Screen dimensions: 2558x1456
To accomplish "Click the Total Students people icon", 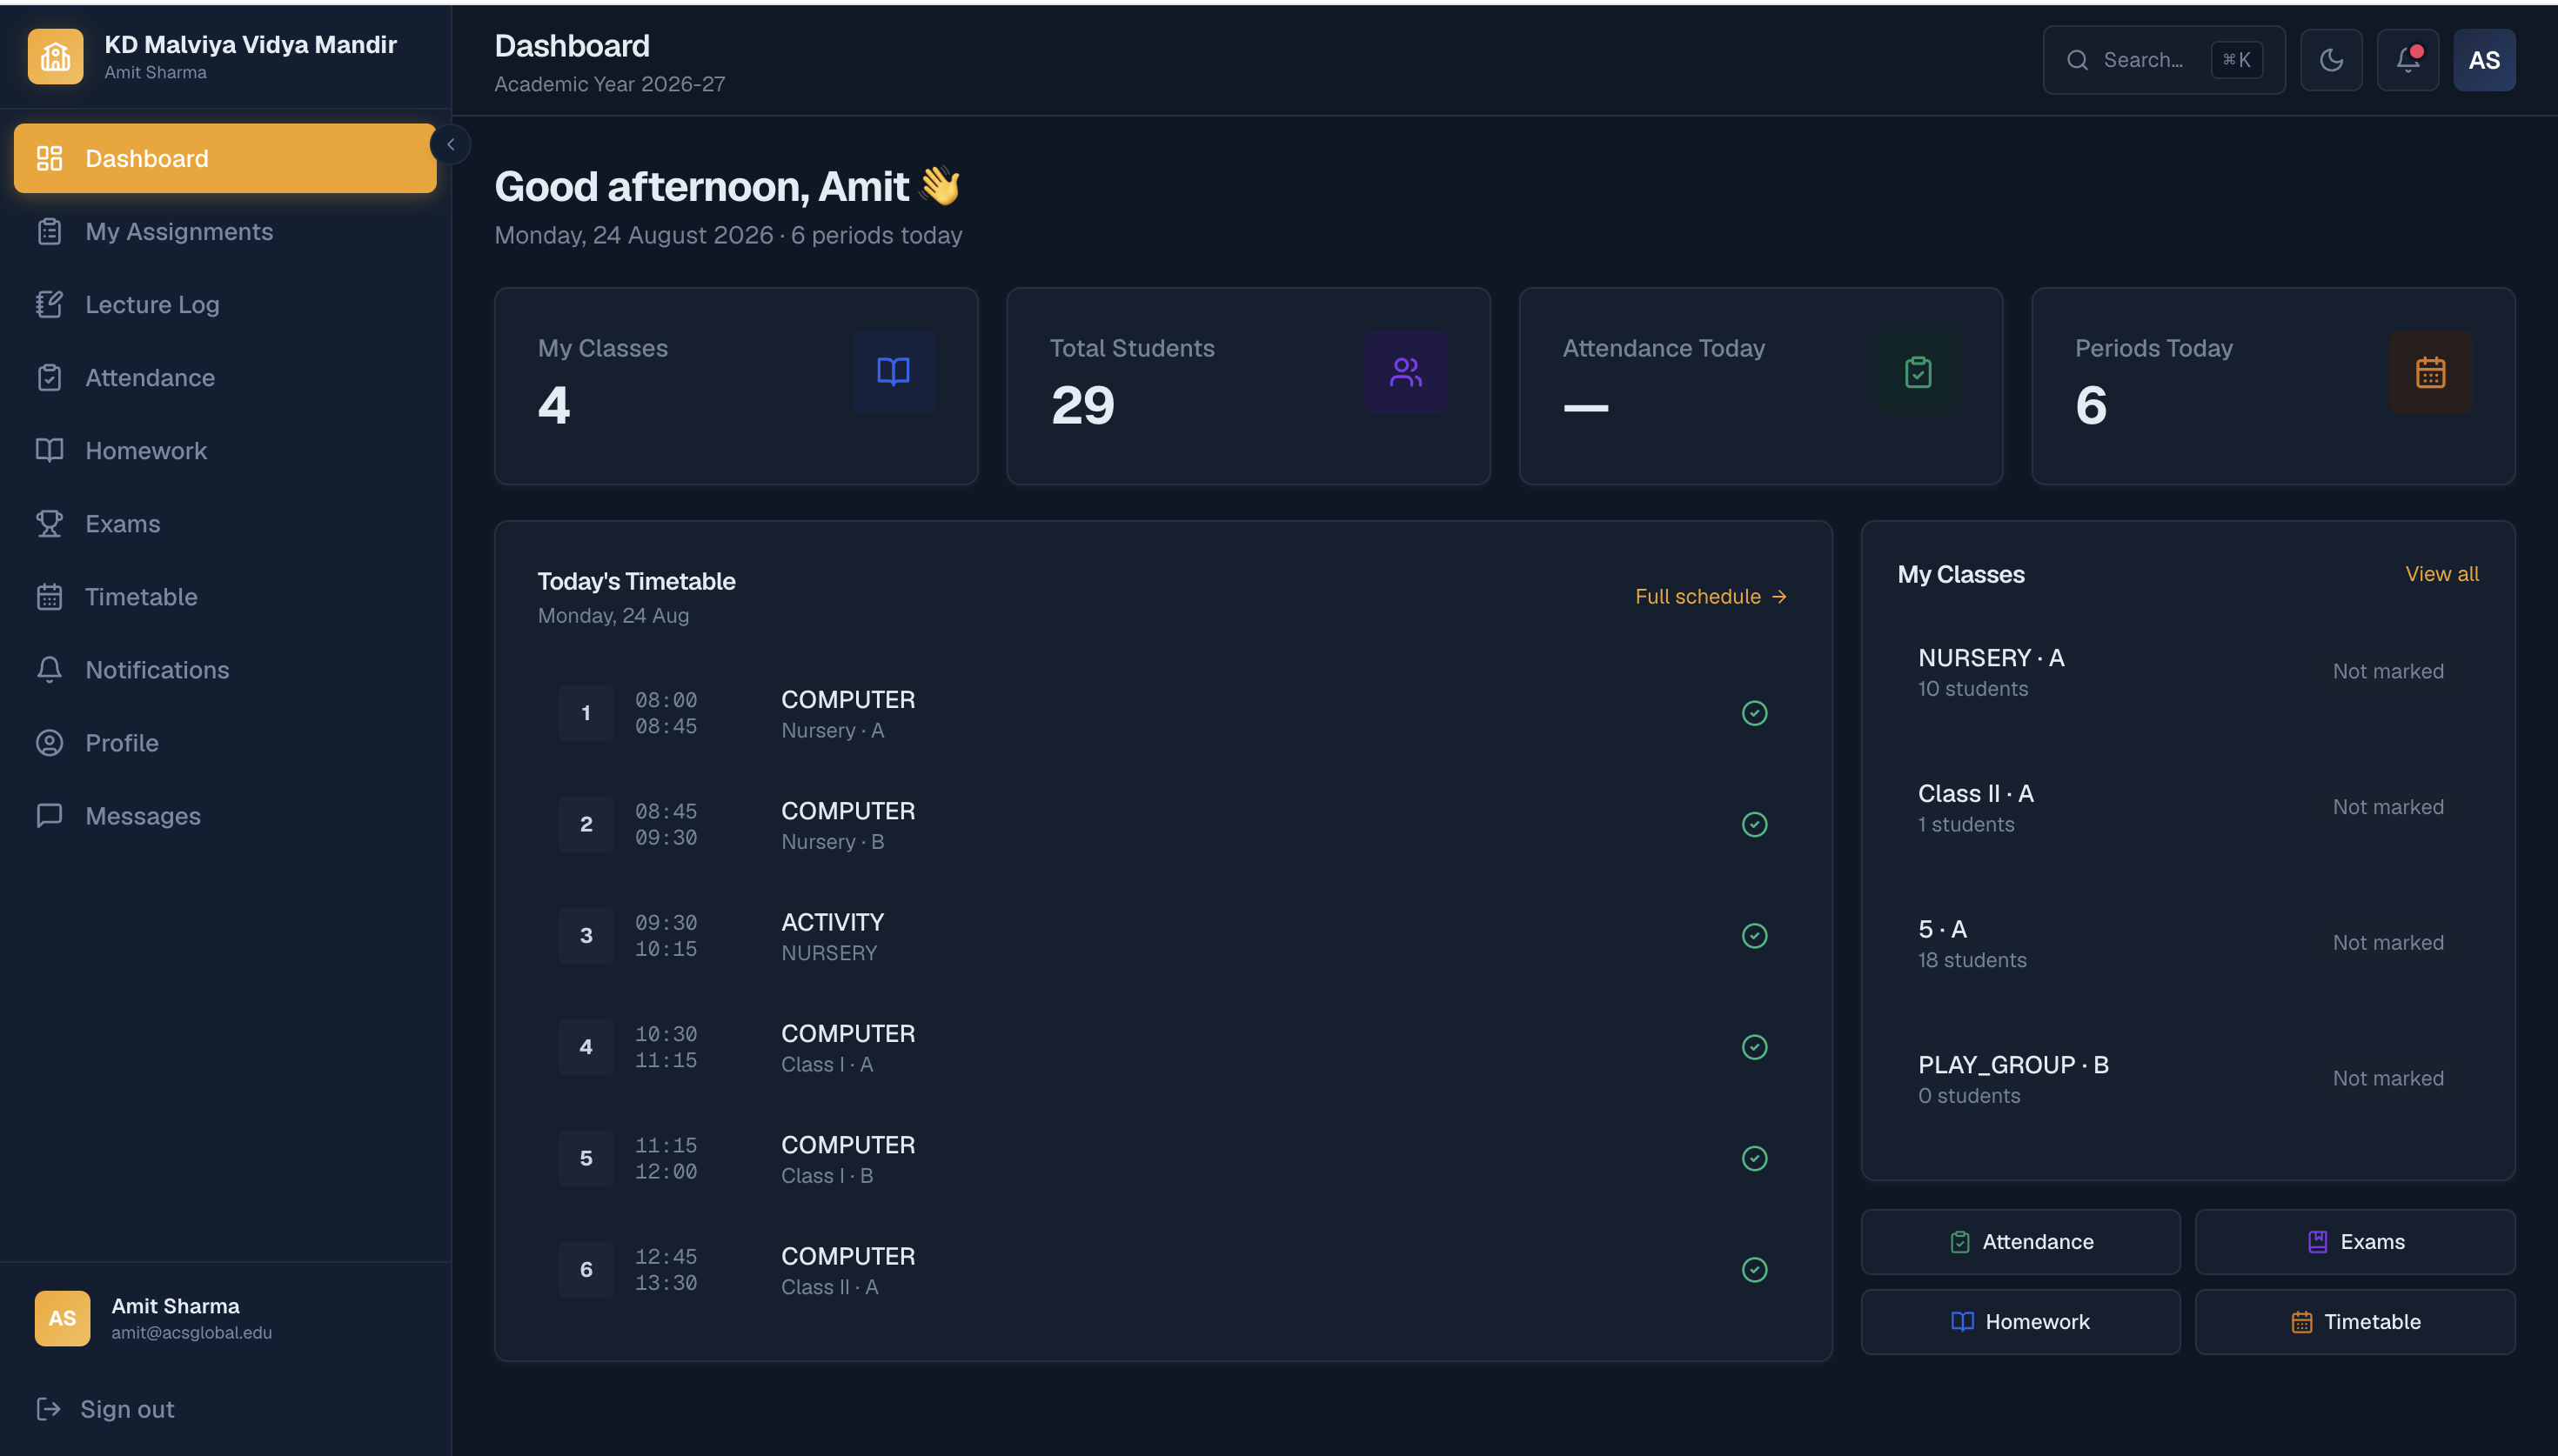I will click(1406, 372).
